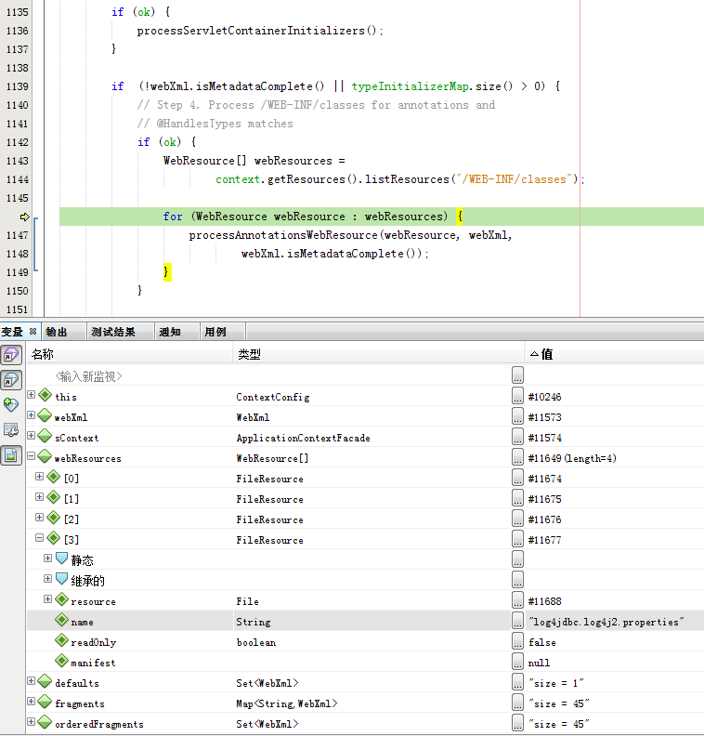Click the fourth sidebar options icon
Viewport: 704px width, 736px height.
point(11,429)
